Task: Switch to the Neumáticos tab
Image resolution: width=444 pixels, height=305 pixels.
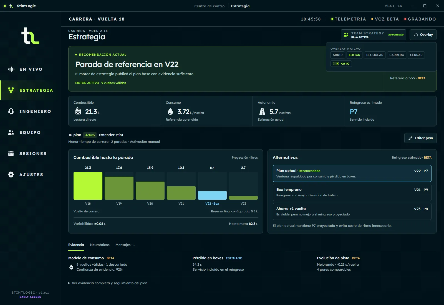Action: point(100,245)
